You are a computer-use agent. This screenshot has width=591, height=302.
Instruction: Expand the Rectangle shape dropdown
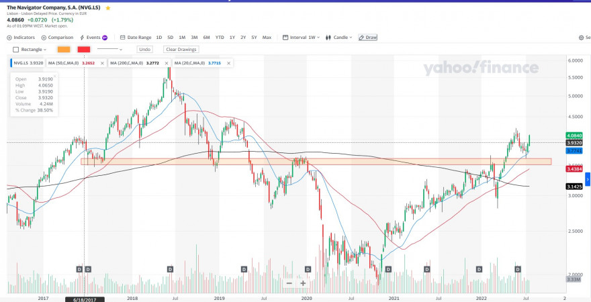(x=30, y=50)
